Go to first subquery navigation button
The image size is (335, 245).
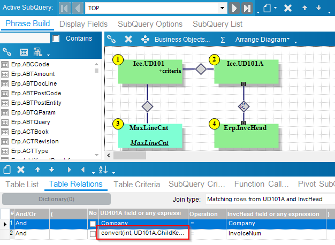tap(65, 8)
